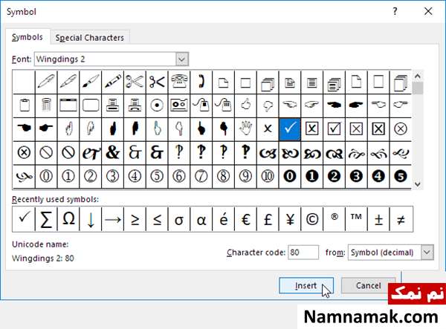
Task: Select the black circled number 5 symbol
Action: coord(401,177)
